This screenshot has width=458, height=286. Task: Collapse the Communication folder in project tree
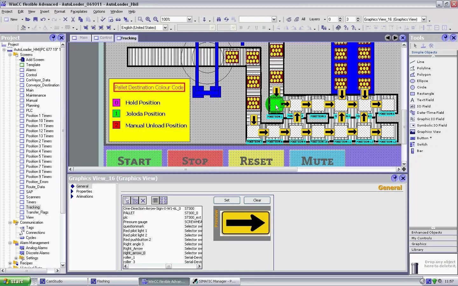[x=10, y=222]
